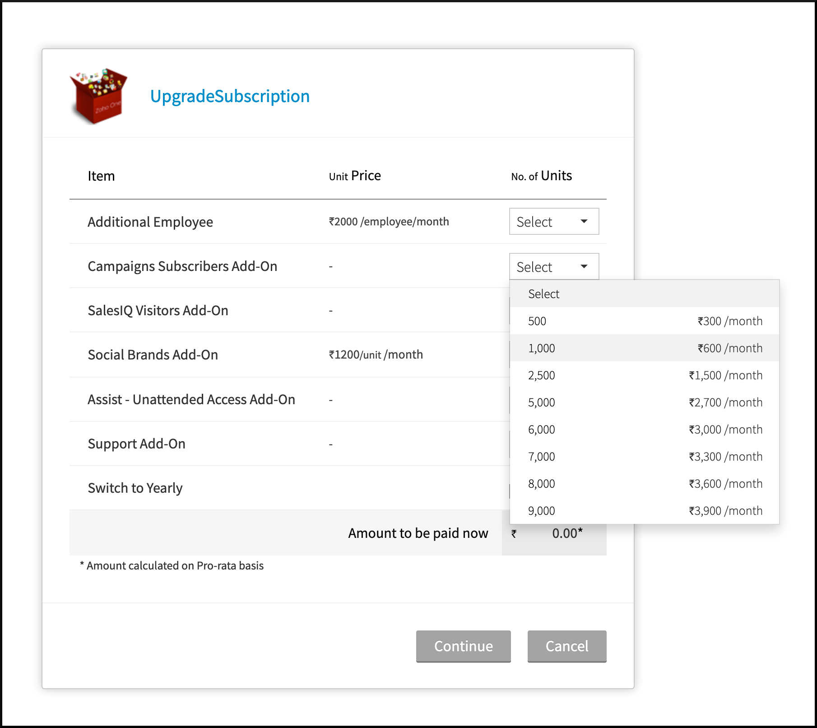Select 2,500 subscribers at ₹1,500 /month

coord(644,375)
